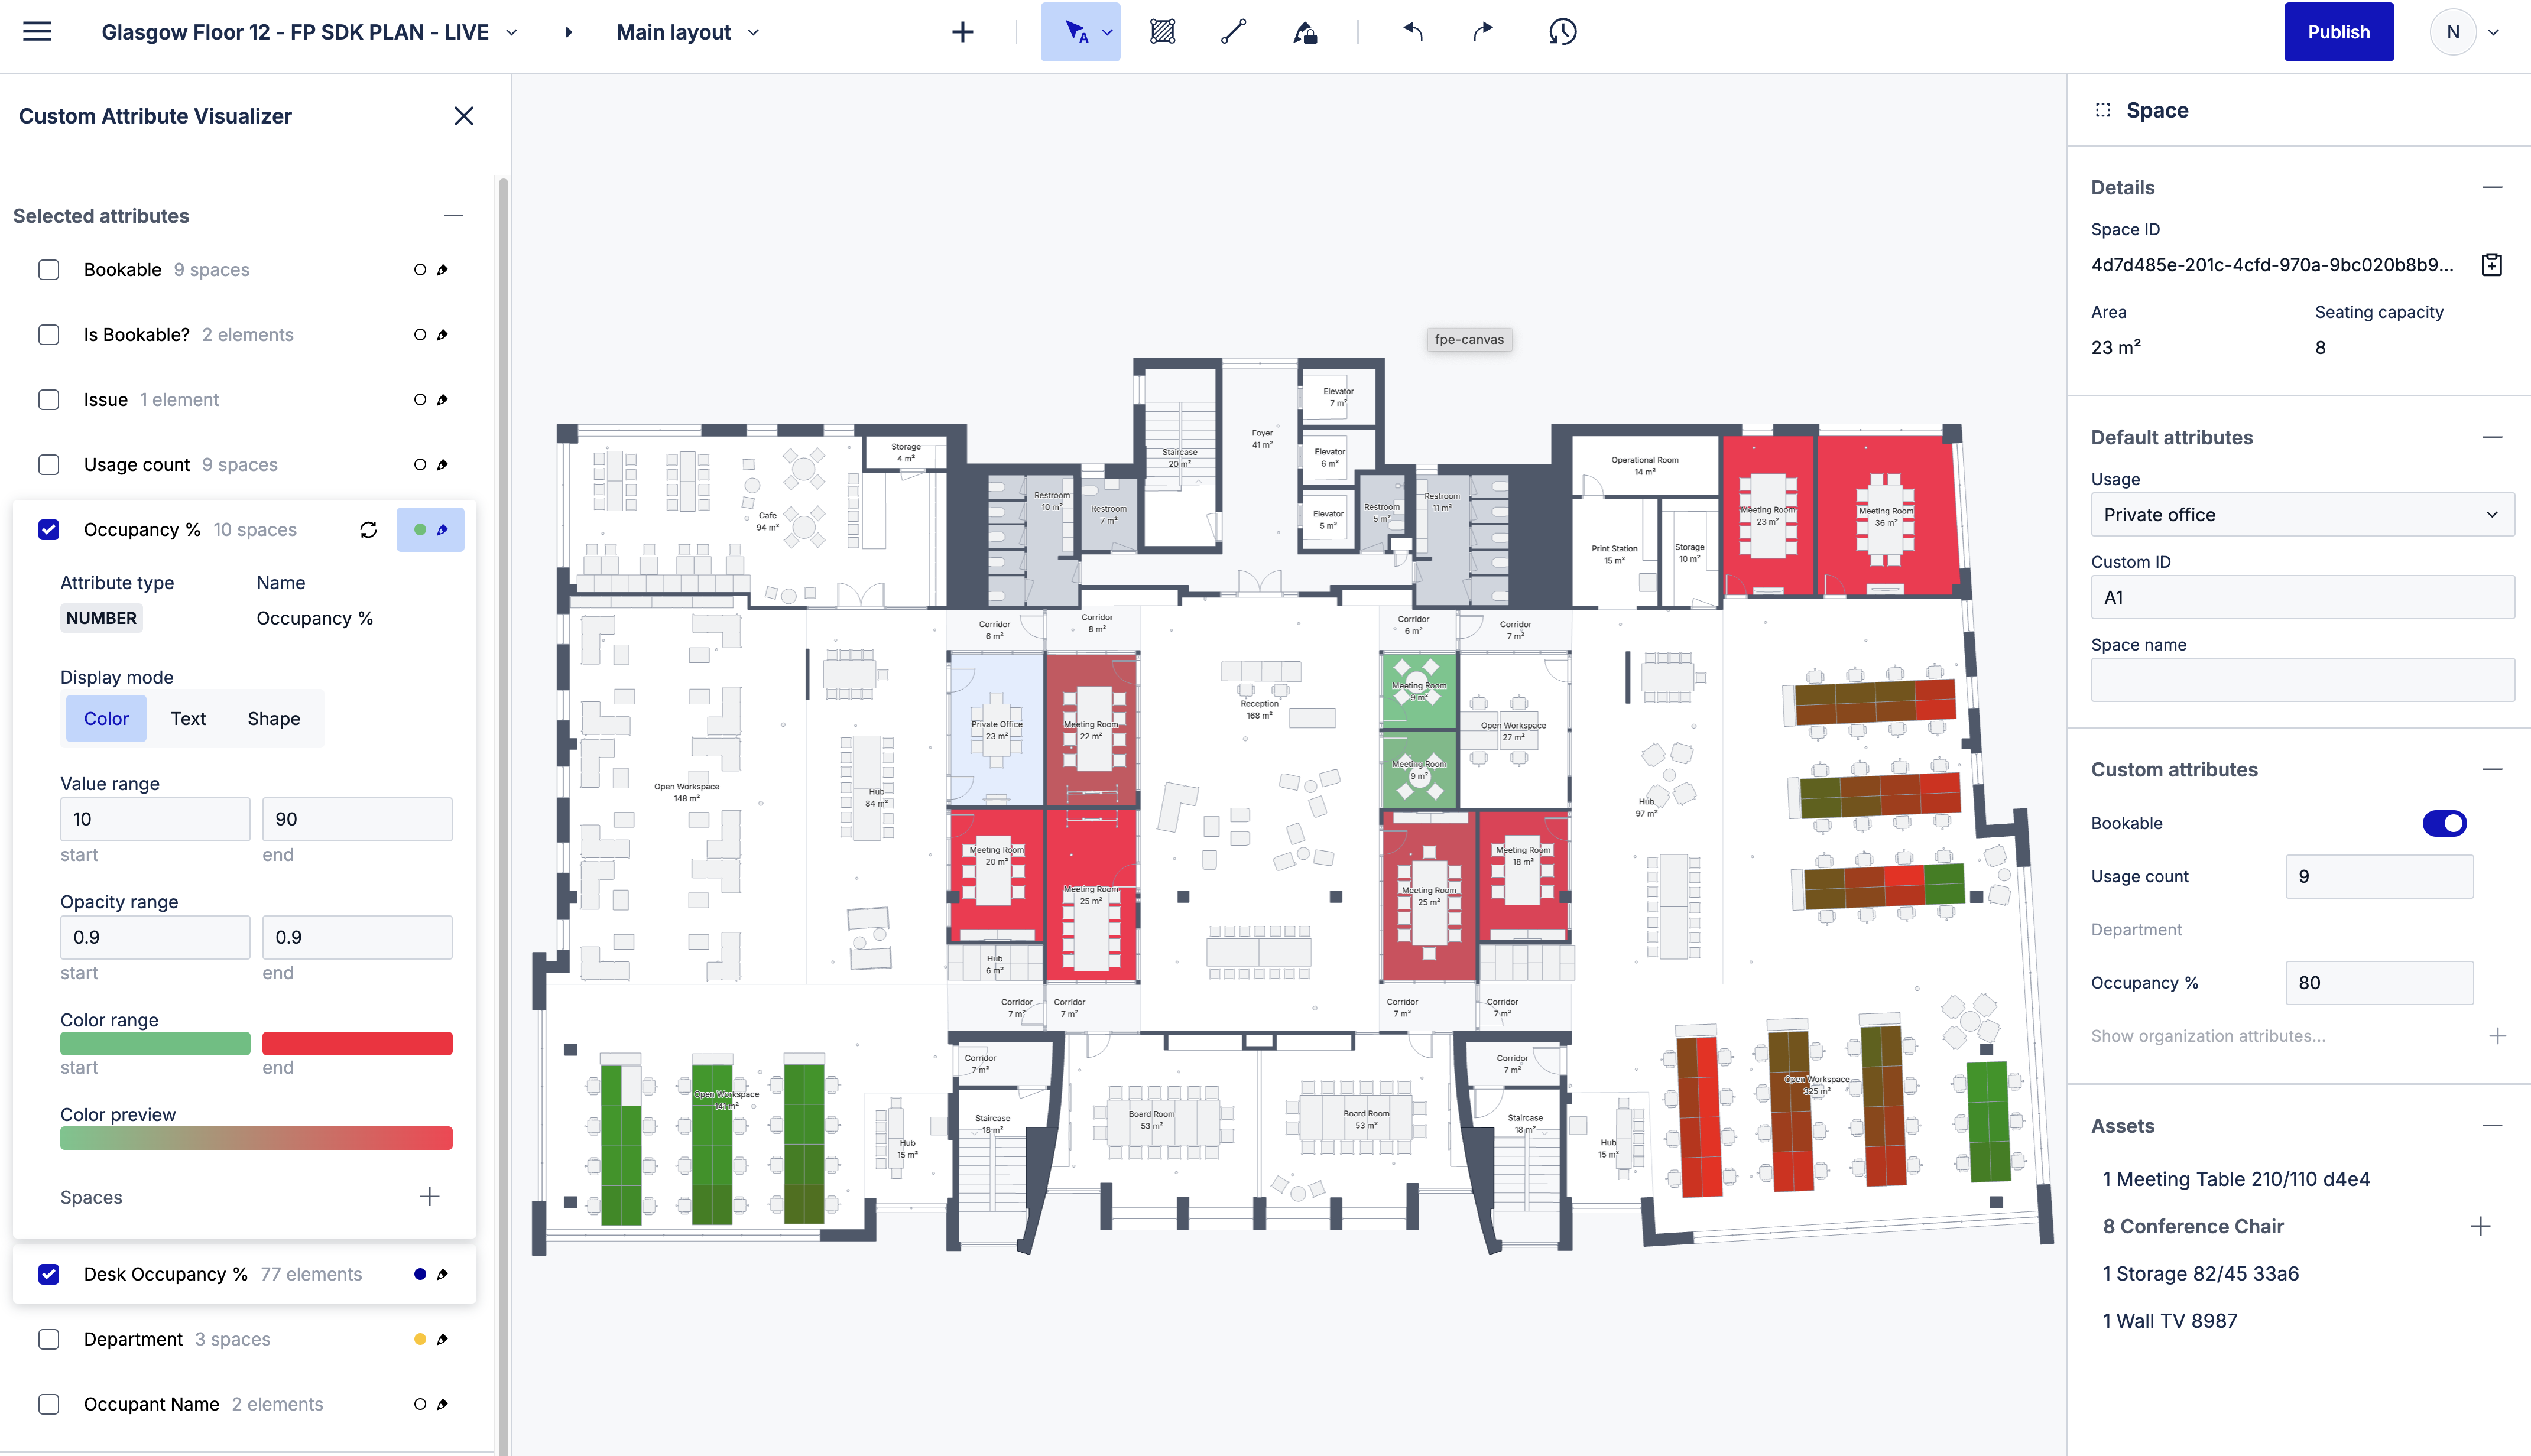The image size is (2531, 1456).
Task: Open the hamburger main menu
Action: (37, 31)
